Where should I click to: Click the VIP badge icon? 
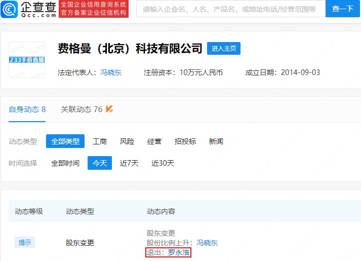109,109
